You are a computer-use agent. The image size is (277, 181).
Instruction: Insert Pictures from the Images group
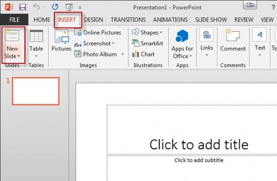[61, 40]
